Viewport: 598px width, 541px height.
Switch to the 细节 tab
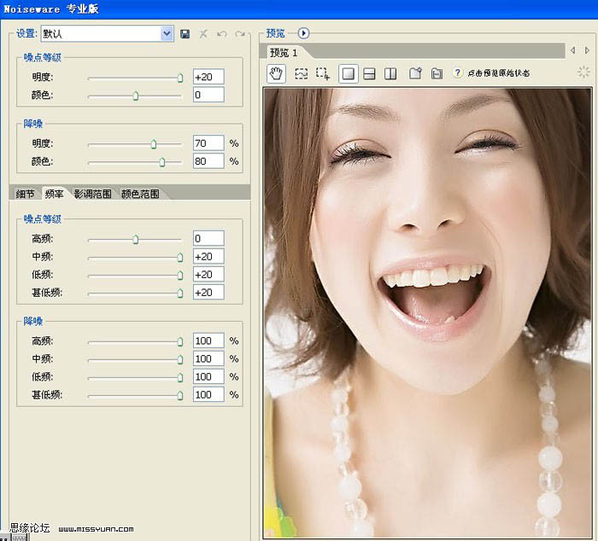tap(25, 194)
